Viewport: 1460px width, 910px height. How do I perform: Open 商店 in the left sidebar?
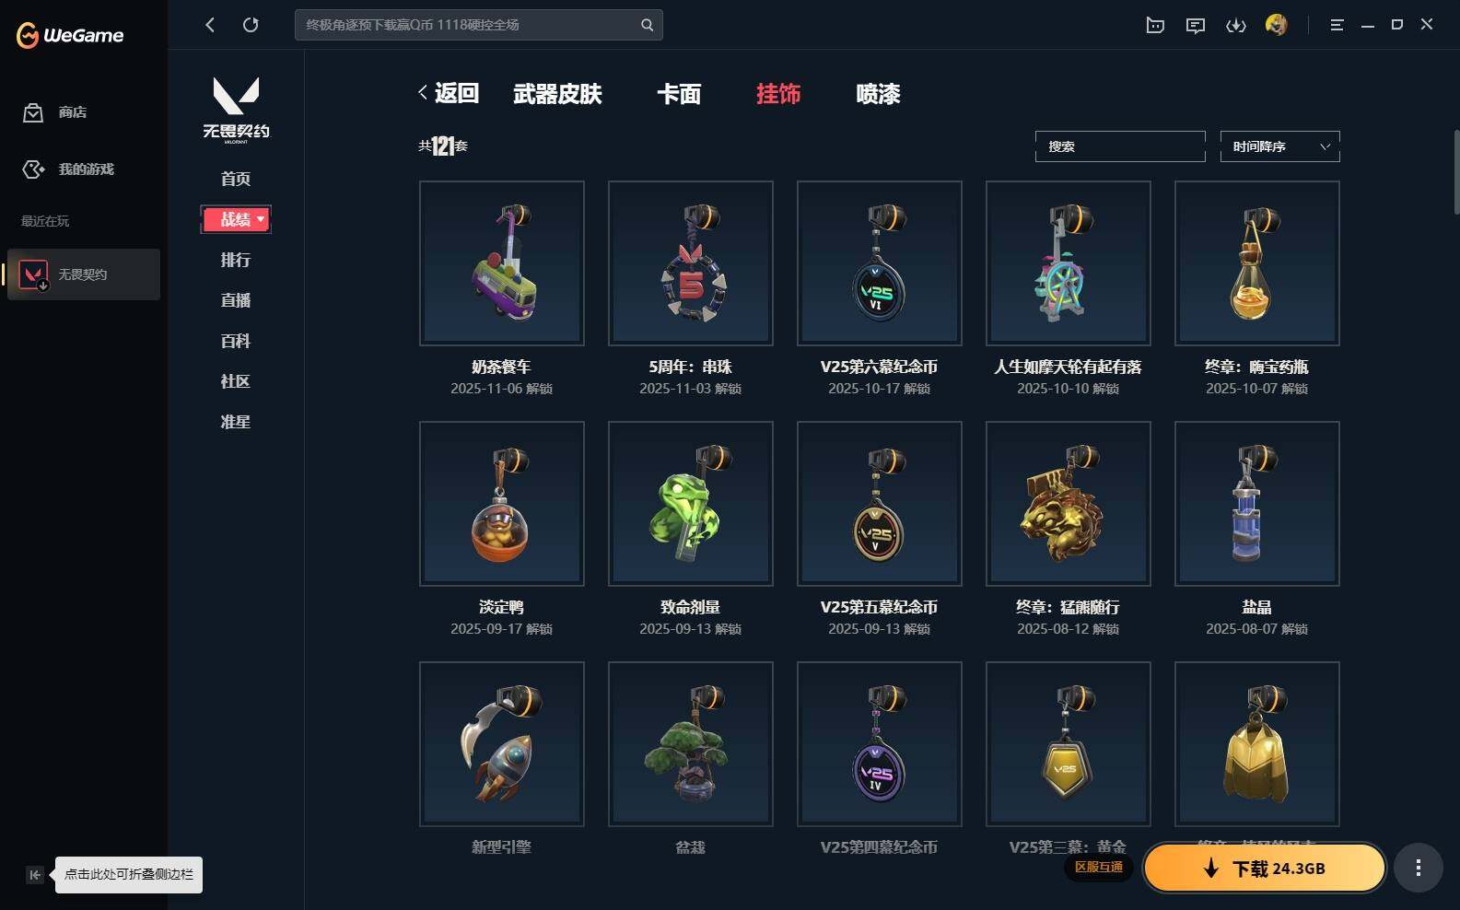(72, 112)
